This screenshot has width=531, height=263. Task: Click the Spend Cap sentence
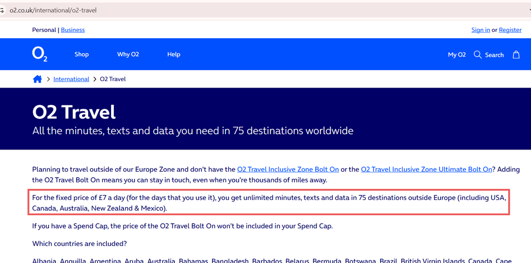182,226
